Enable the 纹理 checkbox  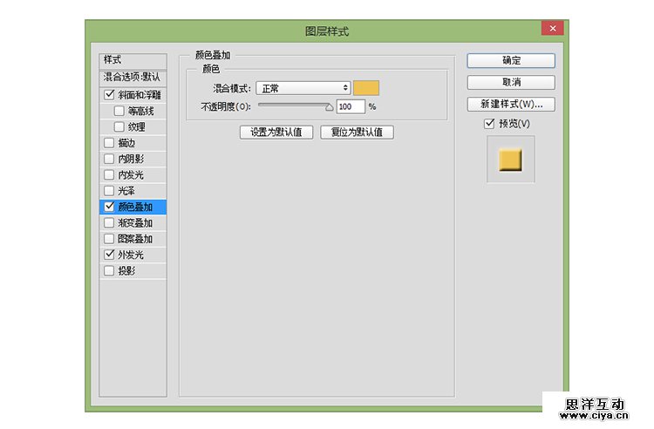(x=119, y=126)
